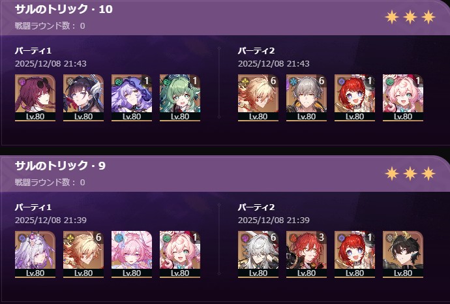The height and width of the screenshot is (304, 450).
Task: Click the blonde character with 6 in stage 10 Party 2
Action: click(258, 98)
